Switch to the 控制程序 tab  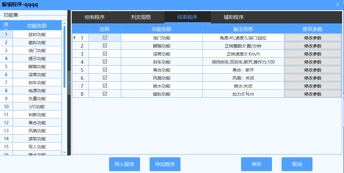pos(95,17)
